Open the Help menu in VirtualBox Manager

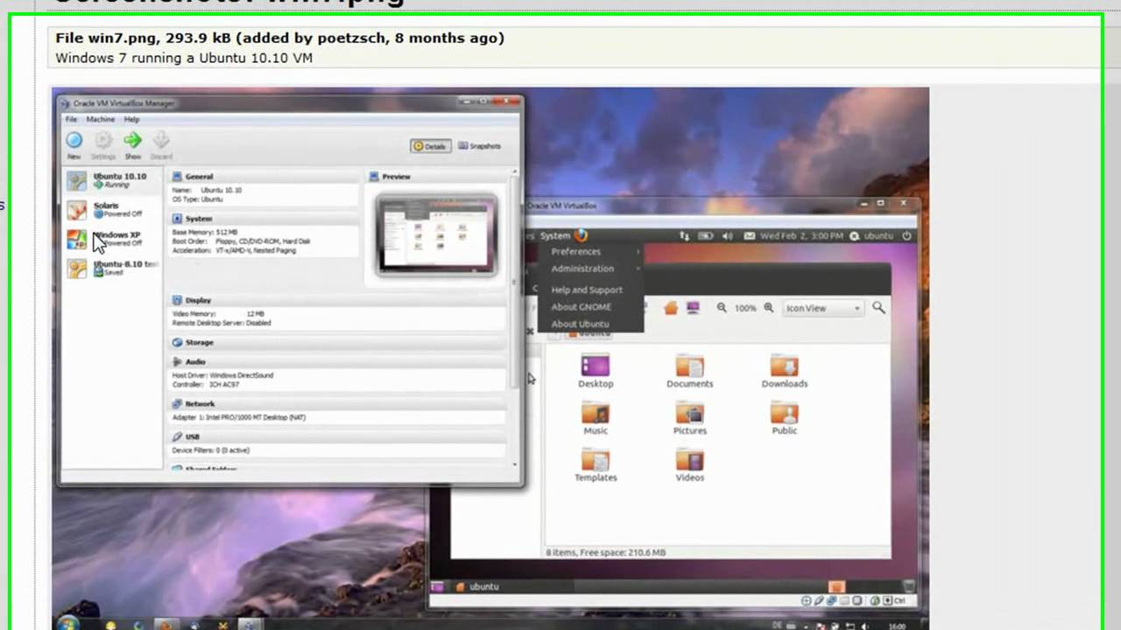[x=131, y=119]
